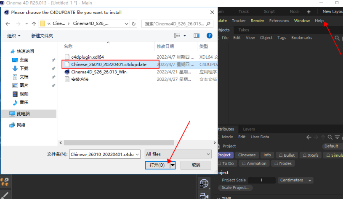
Task: Close the C4DUPDATE file chooser dialog
Action: 212,12
